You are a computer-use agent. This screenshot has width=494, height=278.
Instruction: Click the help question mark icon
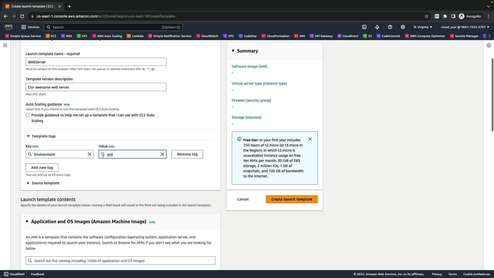point(390,27)
